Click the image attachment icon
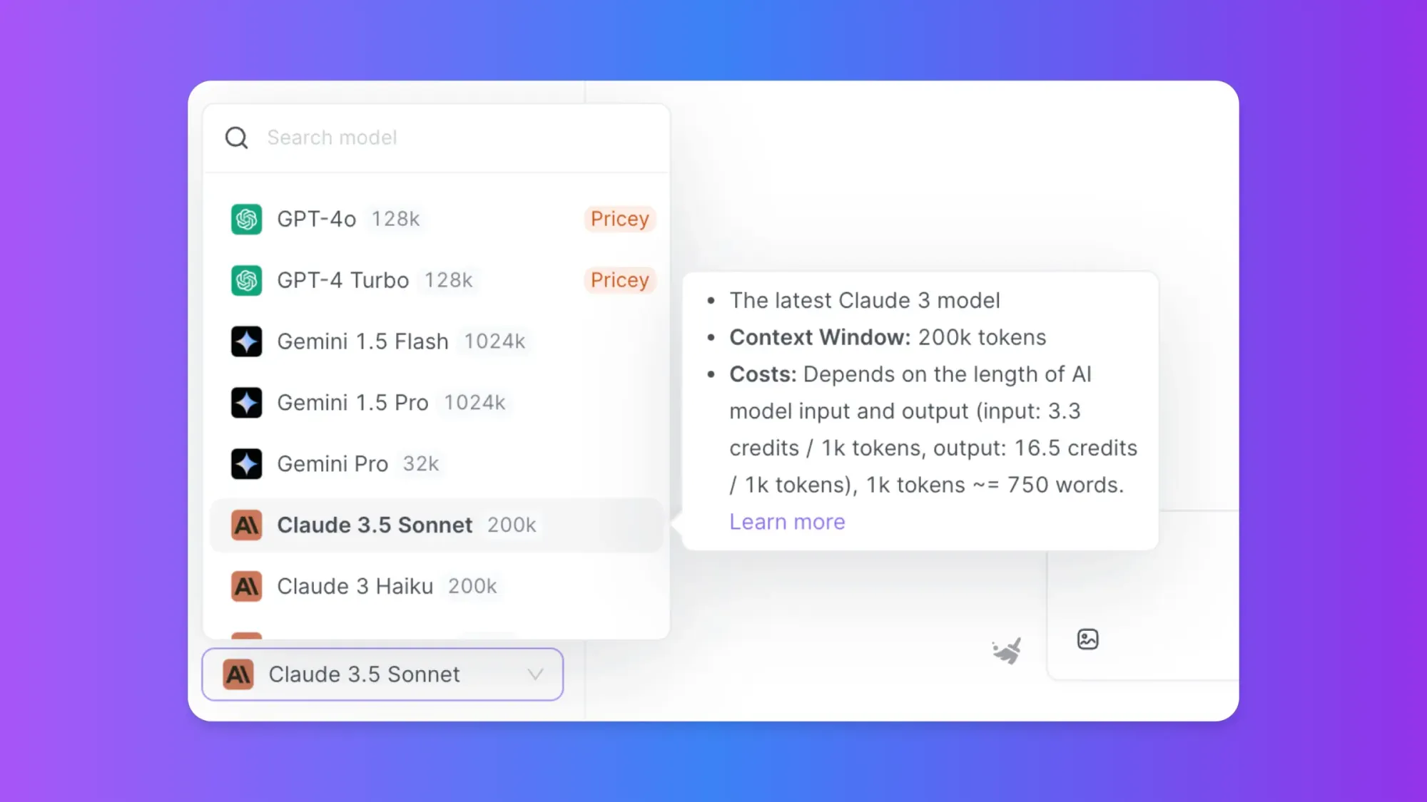 tap(1088, 639)
